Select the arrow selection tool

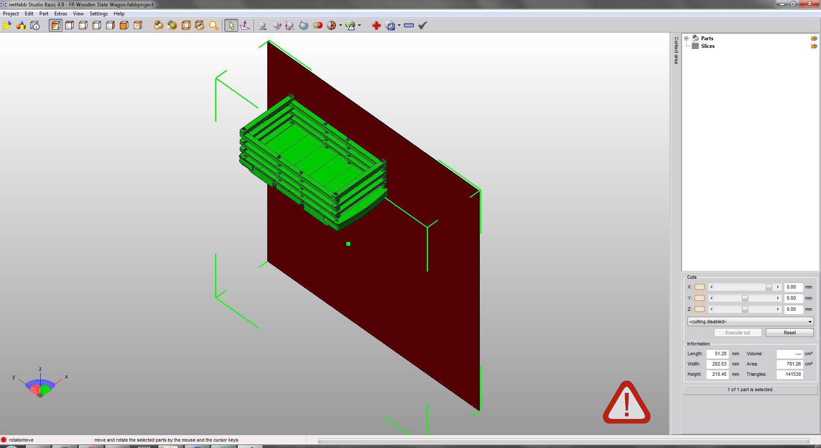pyautogui.click(x=230, y=25)
